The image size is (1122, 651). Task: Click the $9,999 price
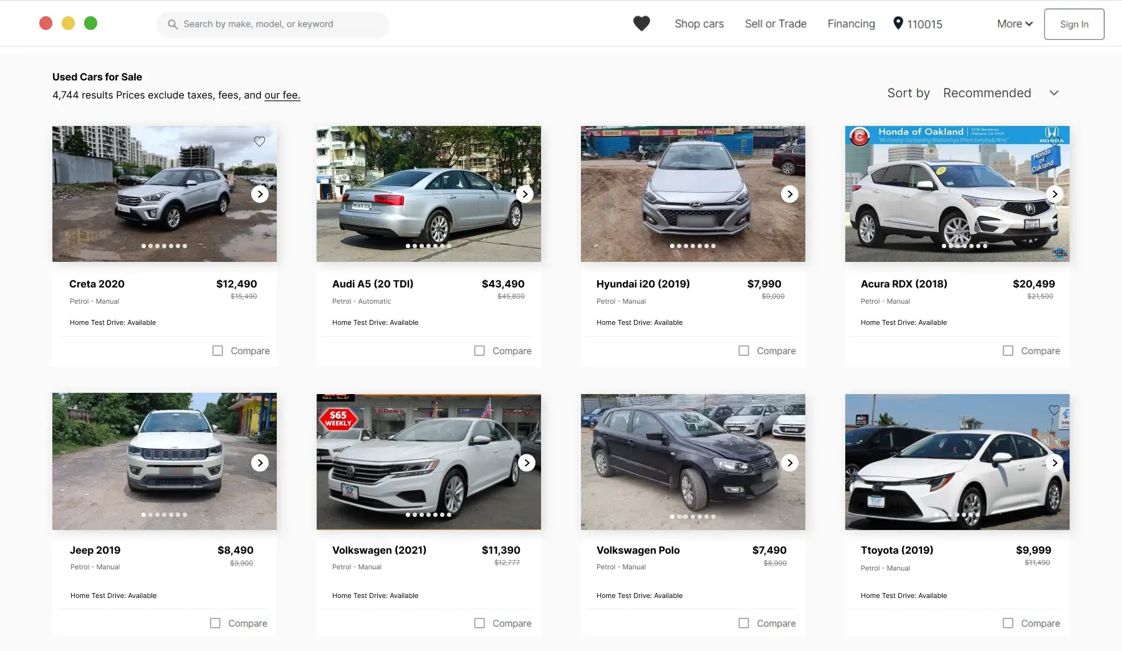point(1033,550)
